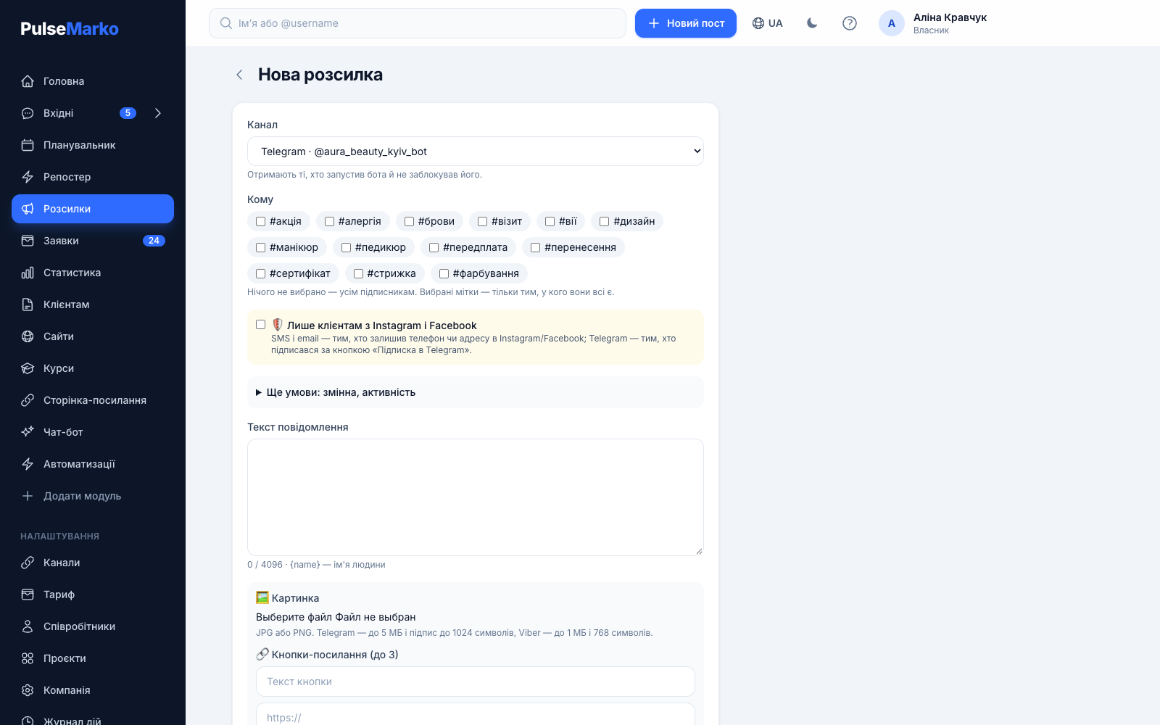
Task: Focus the Ім'я або @username search field
Action: 418,23
